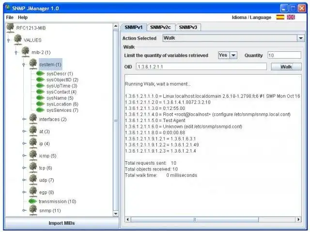
Task: Click the system (1) tree icon
Action: click(33, 64)
